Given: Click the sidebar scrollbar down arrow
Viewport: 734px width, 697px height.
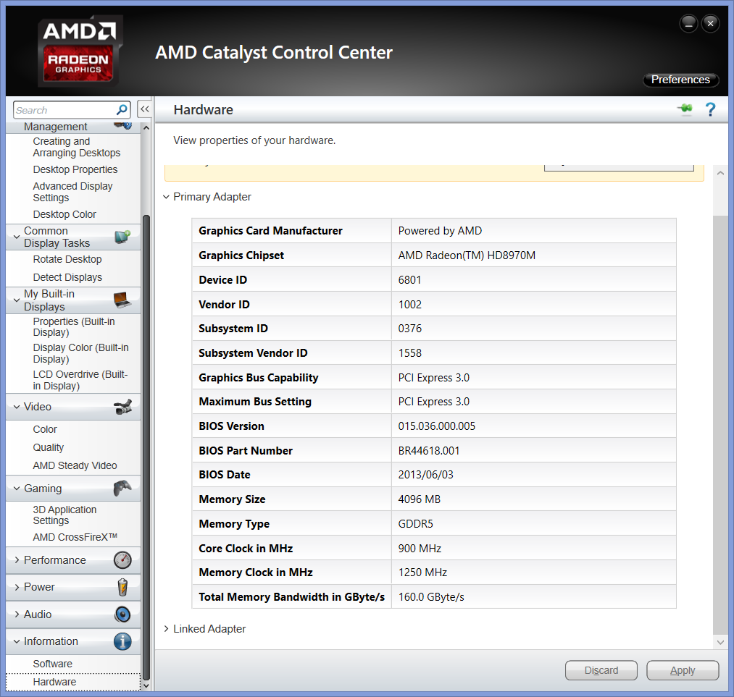Looking at the screenshot, I should 146,685.
